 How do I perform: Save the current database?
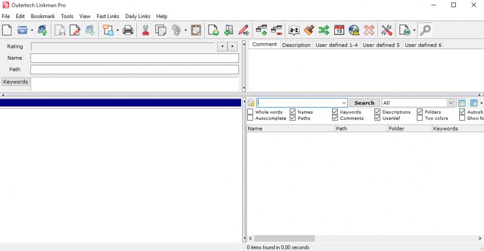[60, 30]
